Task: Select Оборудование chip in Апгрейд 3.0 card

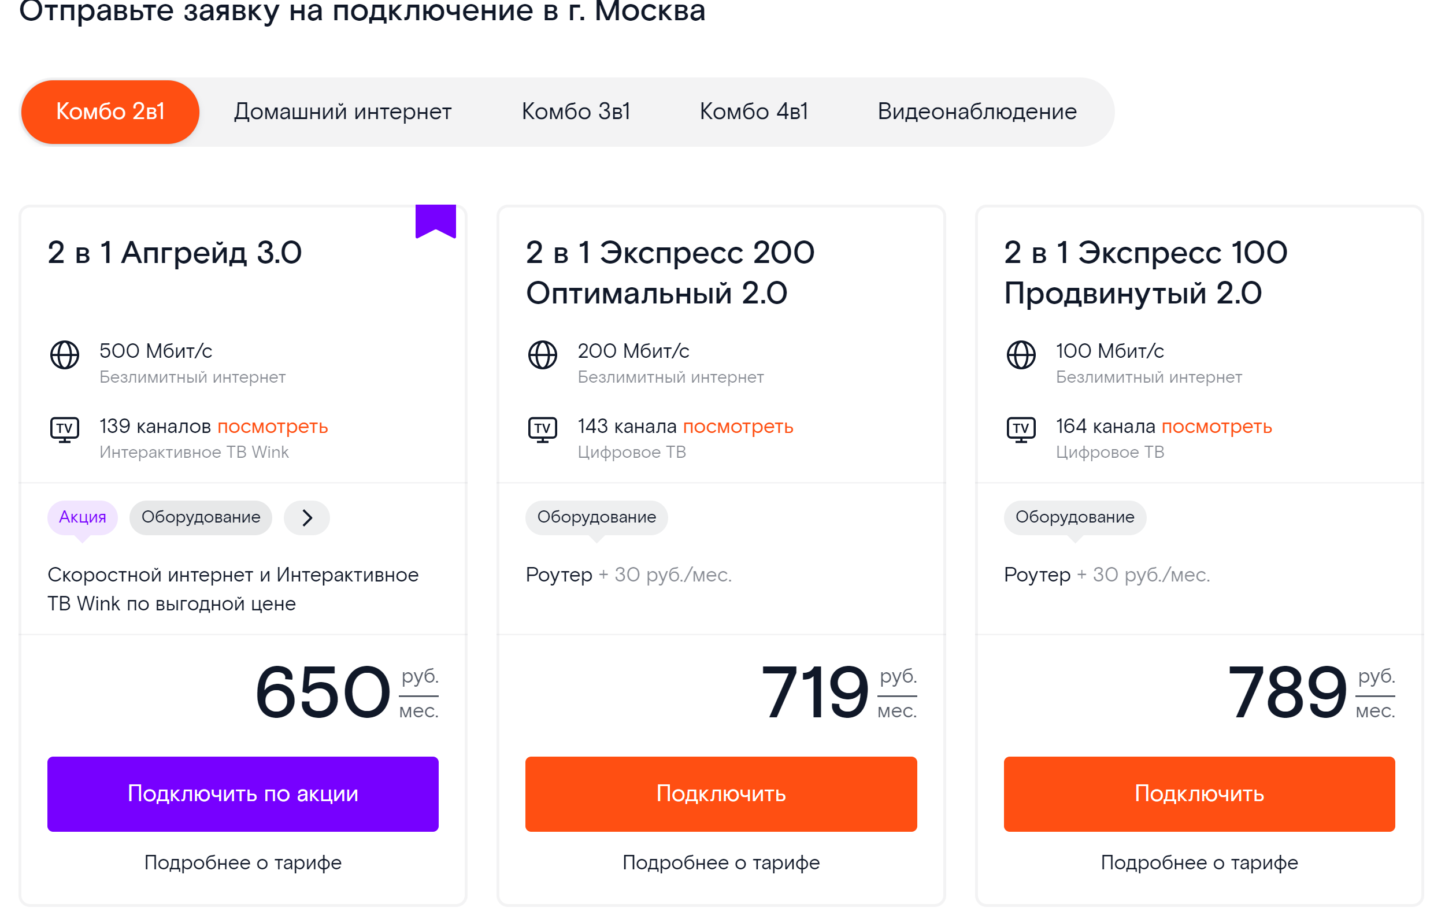Action: [201, 517]
